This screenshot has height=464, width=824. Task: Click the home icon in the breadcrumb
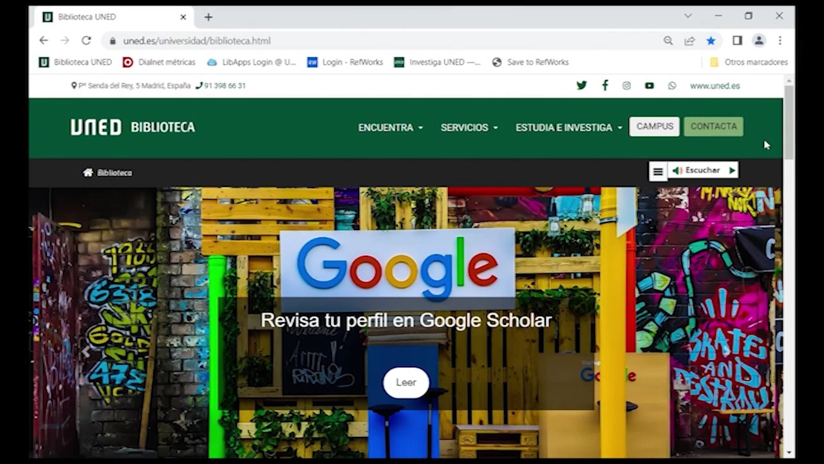[88, 172]
